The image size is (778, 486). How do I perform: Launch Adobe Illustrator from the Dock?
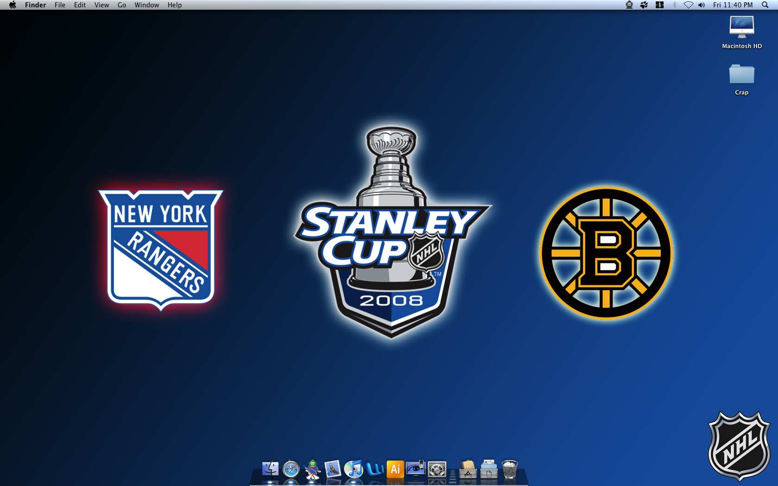395,469
